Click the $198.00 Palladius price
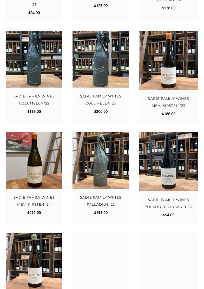The height and width of the screenshot is (289, 204). (101, 213)
